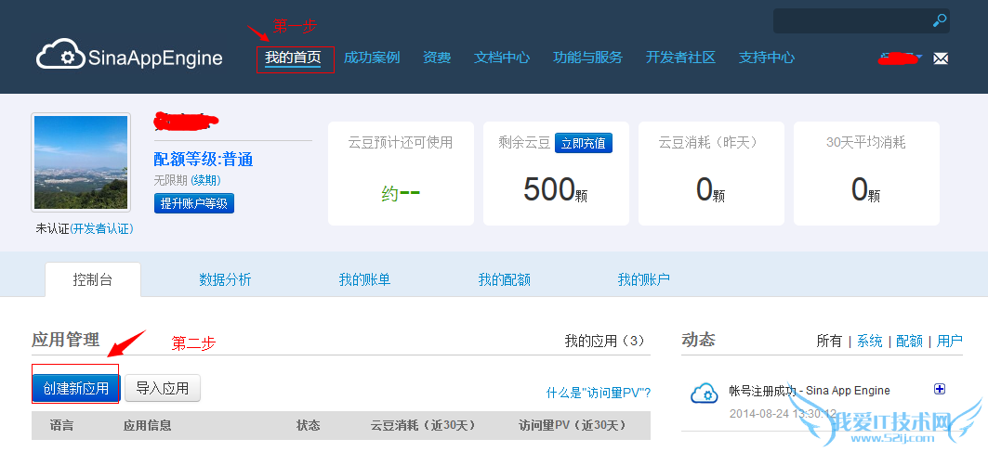Visit 开发者社区 in the navigation
Viewport: 988px width, 452px height.
680,58
